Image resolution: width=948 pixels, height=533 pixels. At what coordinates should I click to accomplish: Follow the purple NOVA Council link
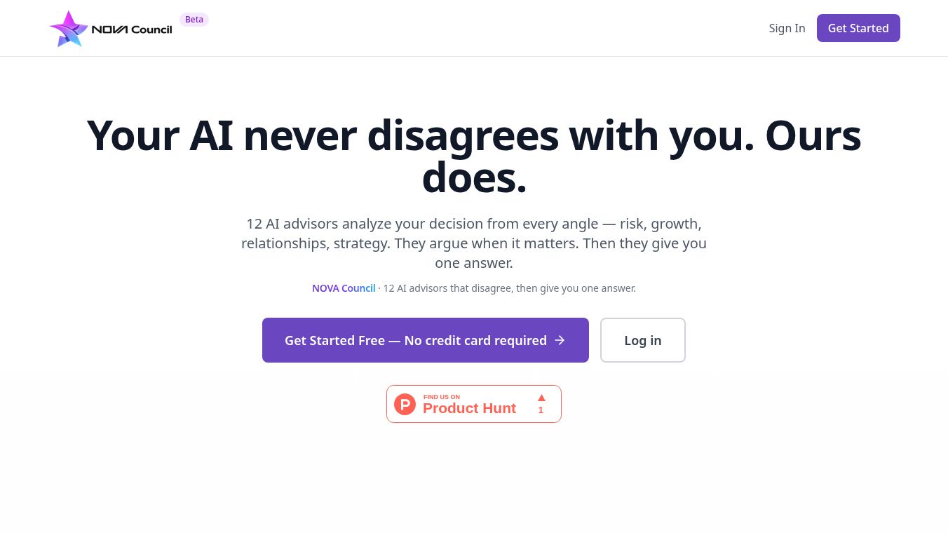tap(344, 288)
